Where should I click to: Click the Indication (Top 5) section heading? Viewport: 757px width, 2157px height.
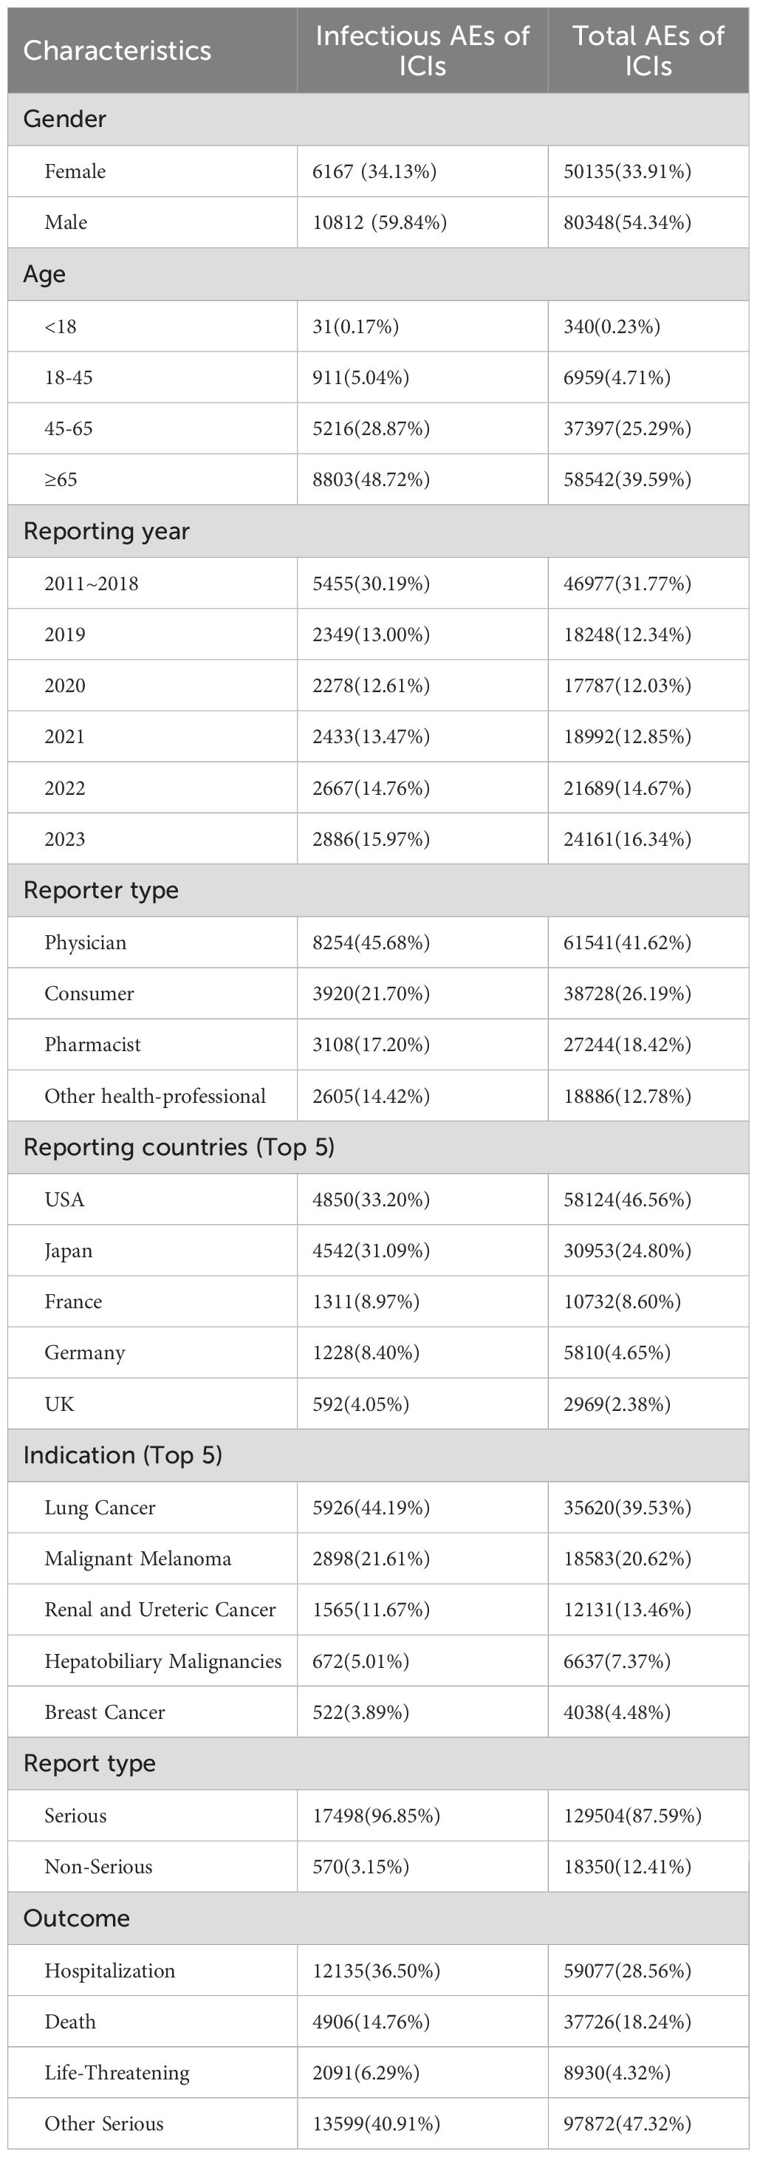point(123,1455)
